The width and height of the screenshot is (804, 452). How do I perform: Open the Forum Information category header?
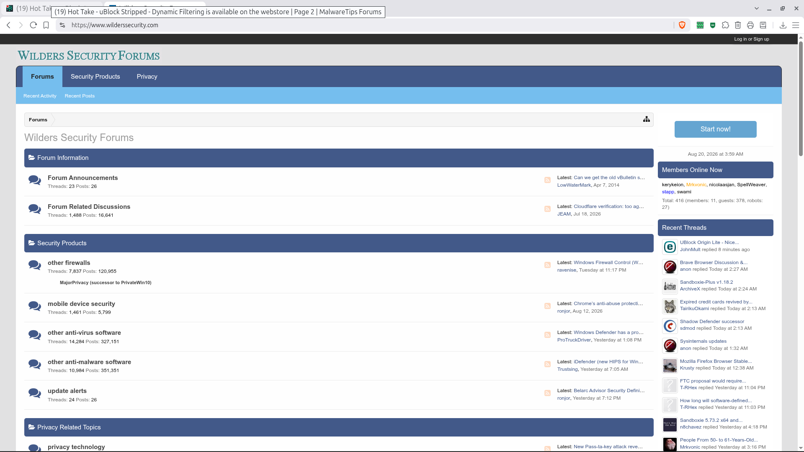63,158
